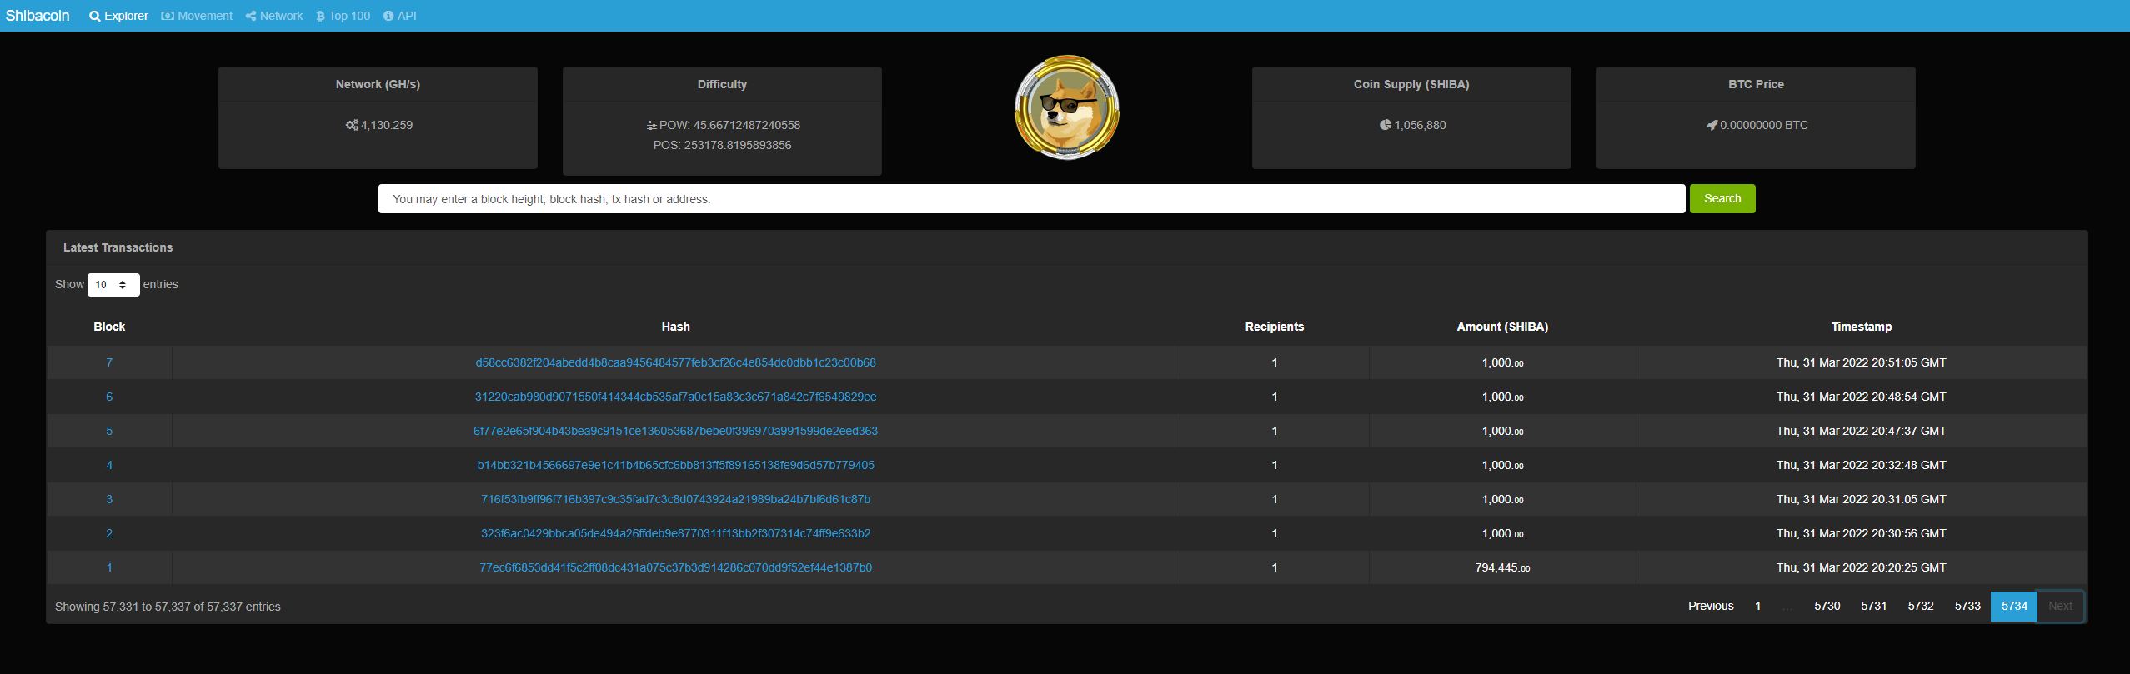
Task: Go to page 5732
Action: coord(1921,606)
